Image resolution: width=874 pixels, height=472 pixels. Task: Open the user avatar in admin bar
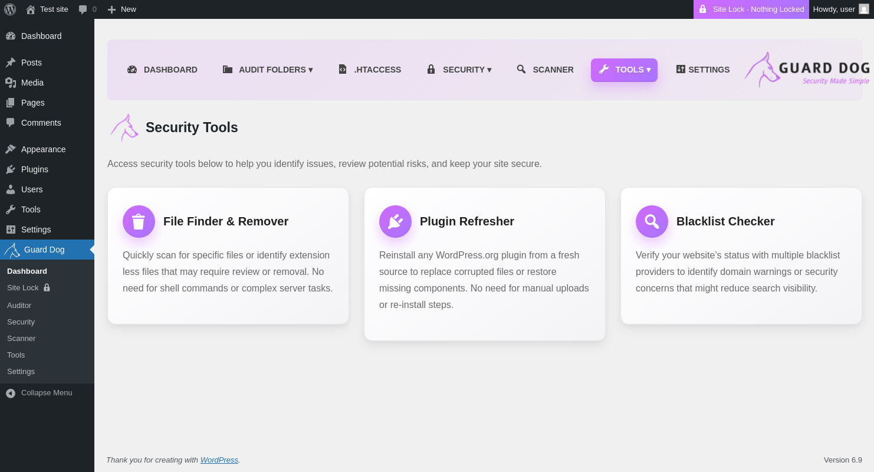[x=864, y=9]
